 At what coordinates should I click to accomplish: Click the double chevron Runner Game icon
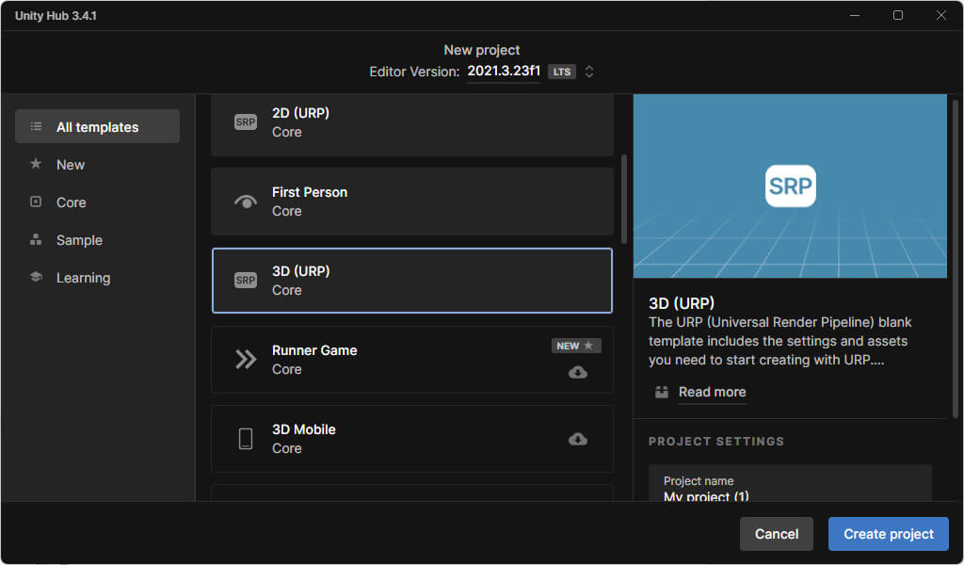point(246,359)
